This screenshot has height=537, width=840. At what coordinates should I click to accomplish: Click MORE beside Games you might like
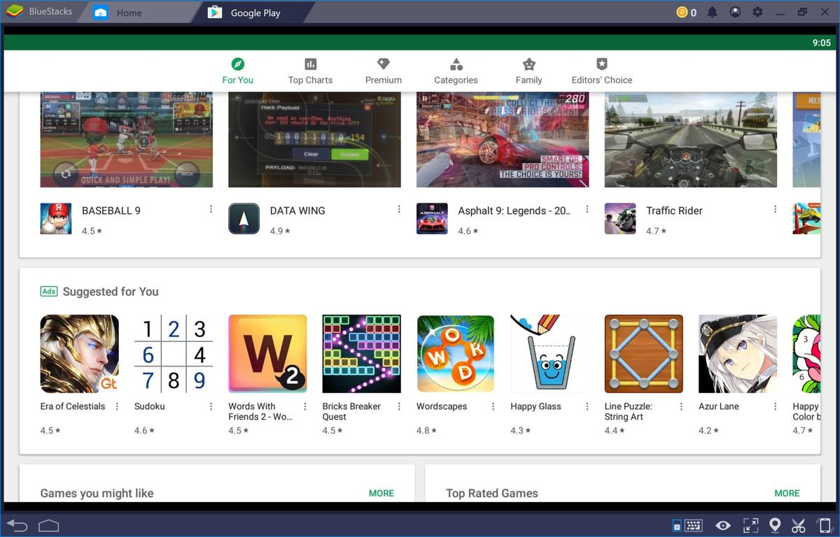pos(381,493)
